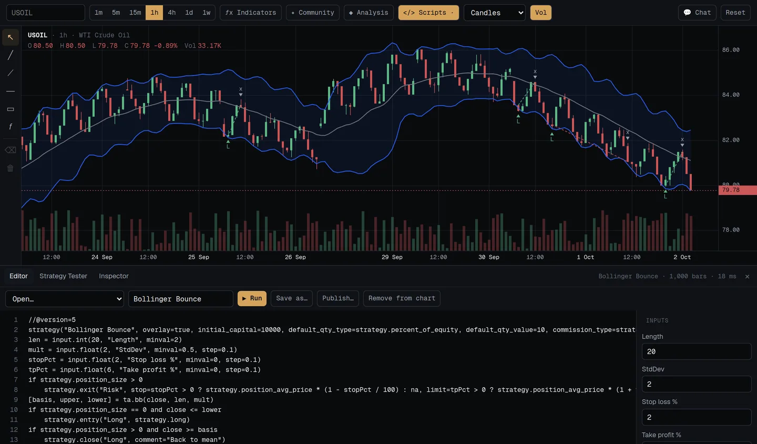Click the Analysis toolbar button
The height and width of the screenshot is (444, 757).
(x=369, y=13)
